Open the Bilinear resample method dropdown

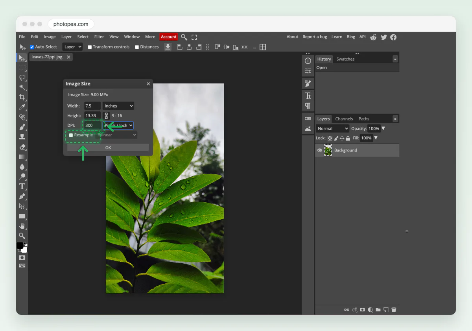116,135
